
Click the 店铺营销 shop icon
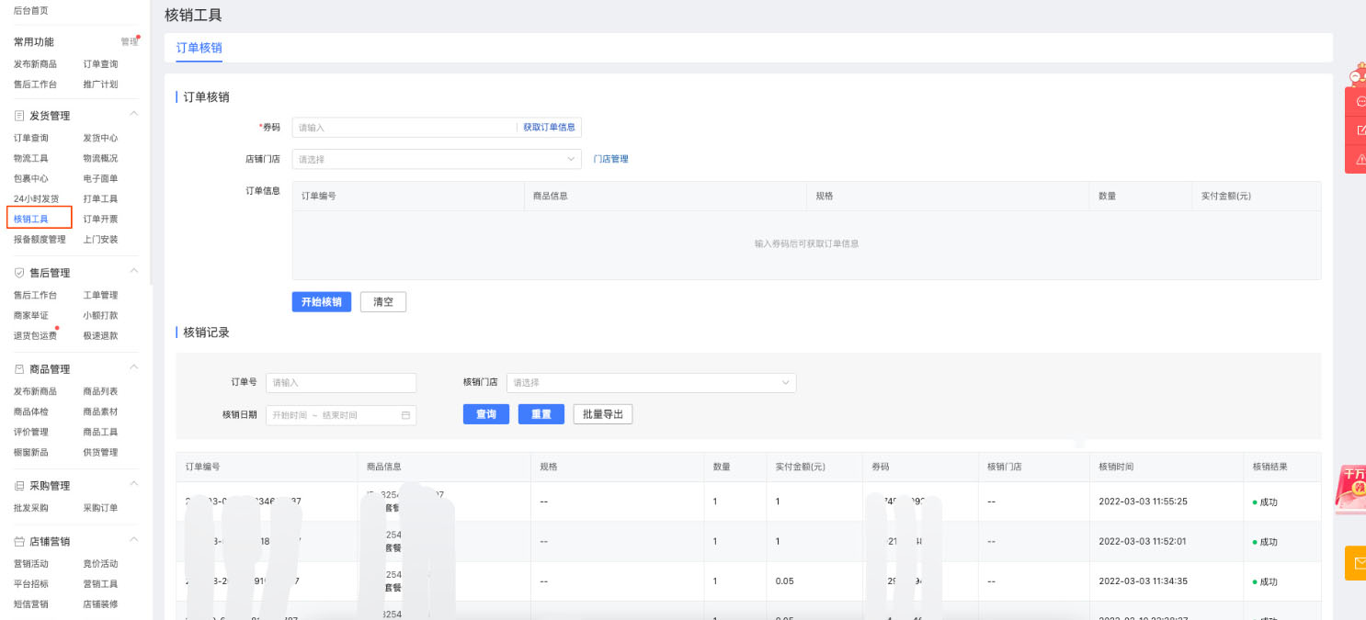click(x=19, y=542)
